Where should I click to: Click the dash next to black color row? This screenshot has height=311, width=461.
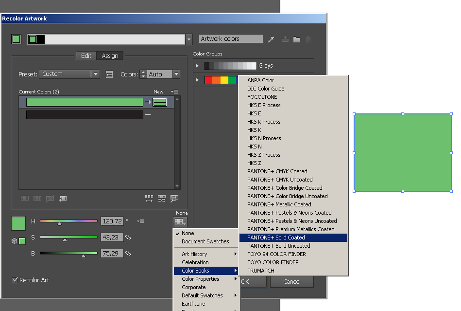(x=148, y=114)
